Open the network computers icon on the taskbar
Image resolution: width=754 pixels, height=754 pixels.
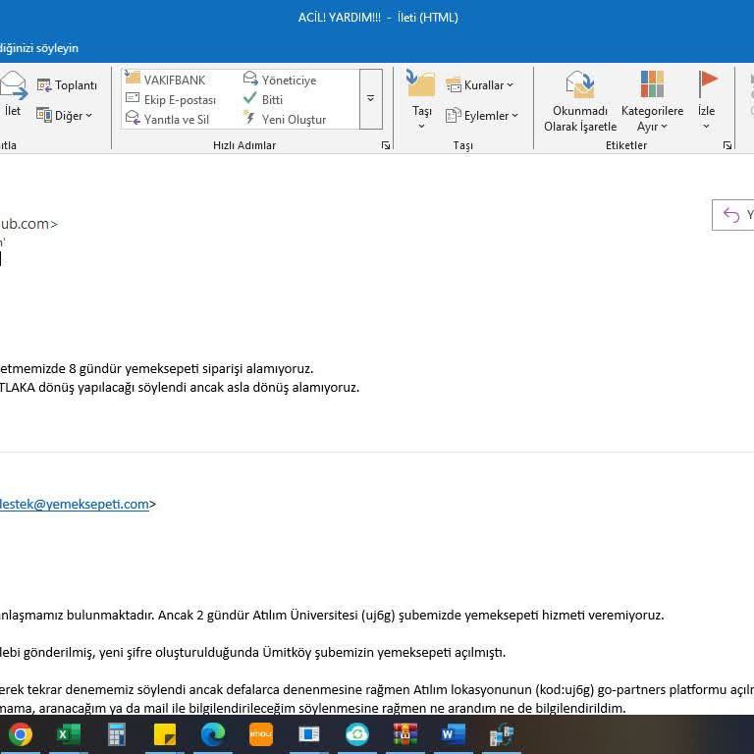(x=502, y=735)
